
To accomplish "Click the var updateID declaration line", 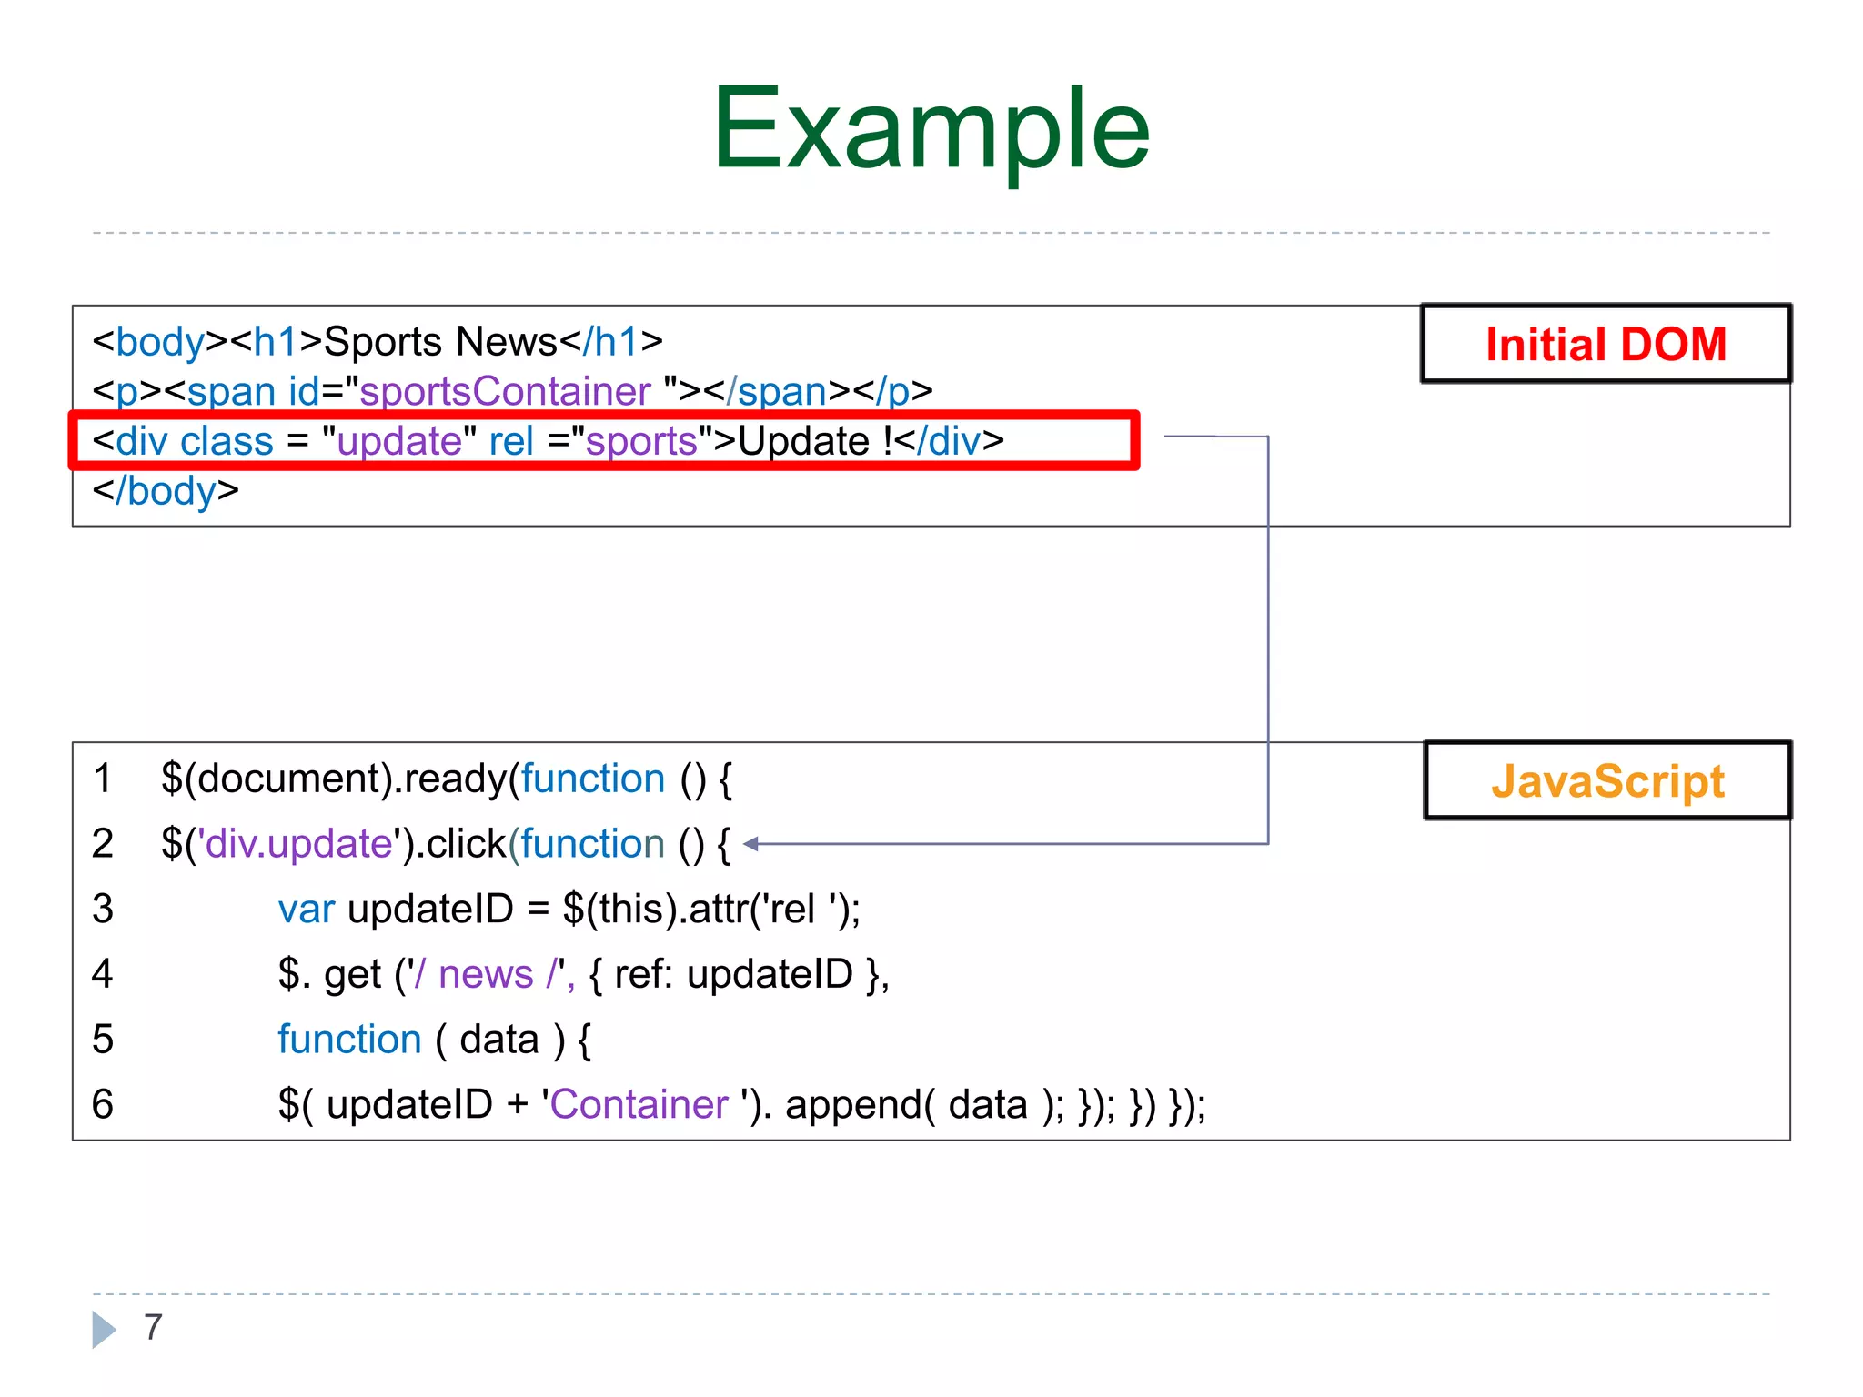I will (569, 910).
